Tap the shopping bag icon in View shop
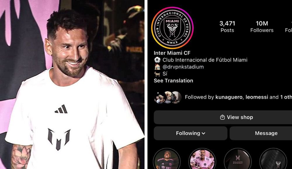Screen dimensions: 292x169 222,117
